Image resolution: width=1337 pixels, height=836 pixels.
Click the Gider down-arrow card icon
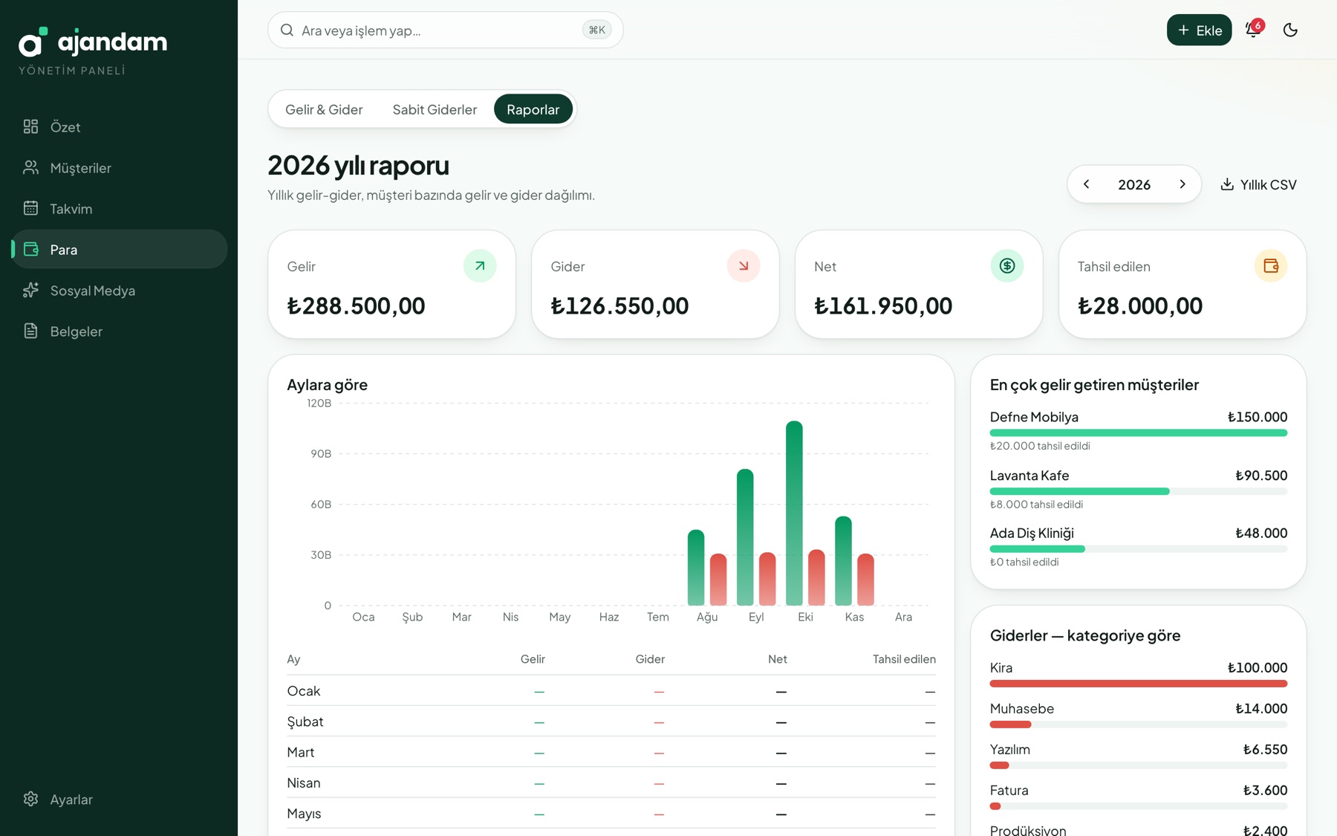pyautogui.click(x=744, y=266)
